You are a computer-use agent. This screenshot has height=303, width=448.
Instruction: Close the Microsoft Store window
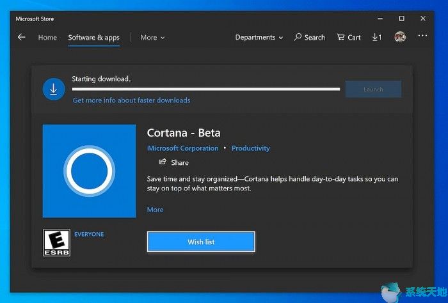(x=423, y=19)
